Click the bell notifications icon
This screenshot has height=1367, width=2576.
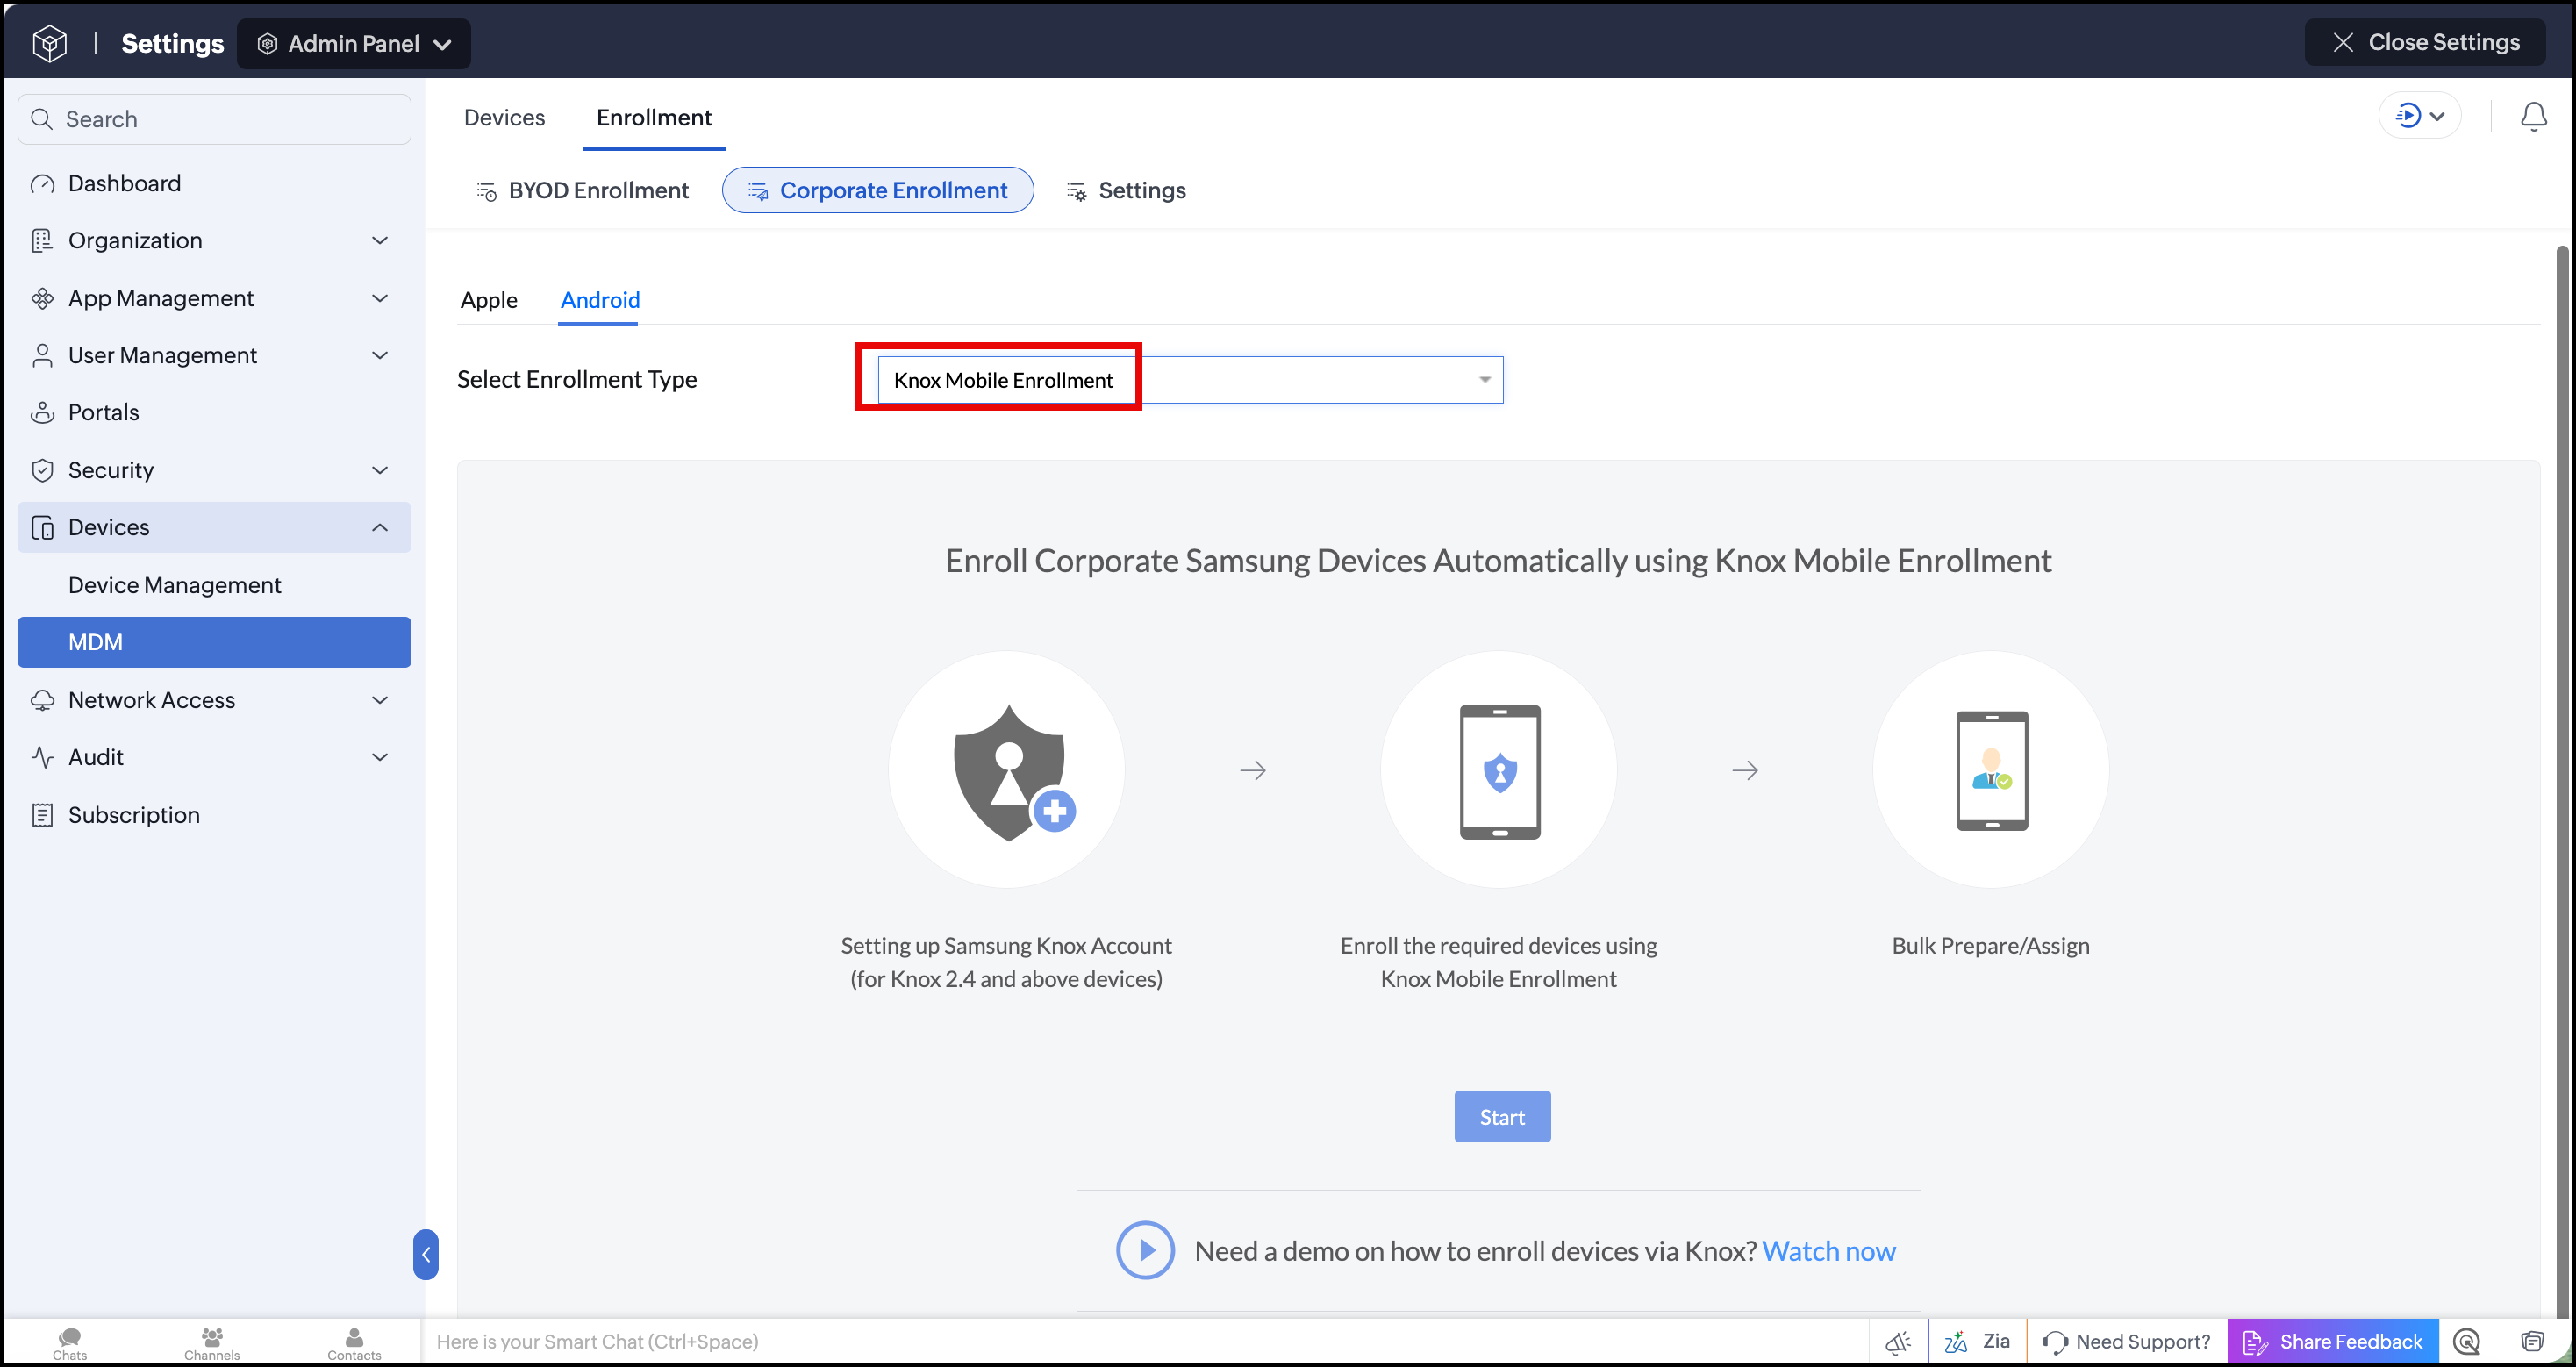[2533, 117]
